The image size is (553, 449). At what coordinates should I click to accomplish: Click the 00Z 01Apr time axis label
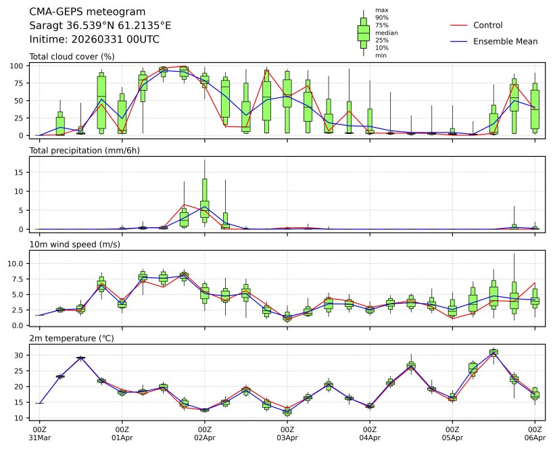(122, 433)
